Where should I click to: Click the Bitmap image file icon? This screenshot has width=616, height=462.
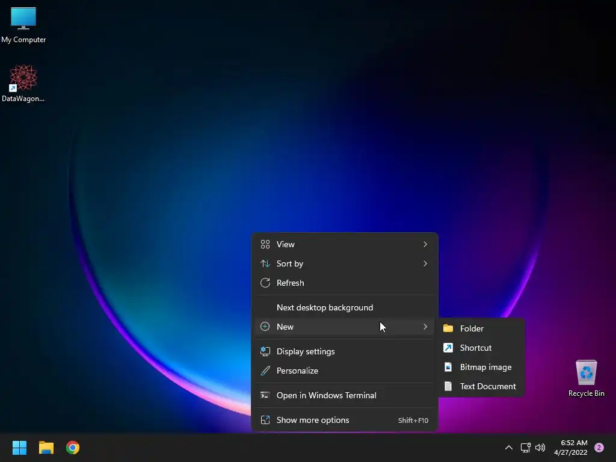pos(448,367)
